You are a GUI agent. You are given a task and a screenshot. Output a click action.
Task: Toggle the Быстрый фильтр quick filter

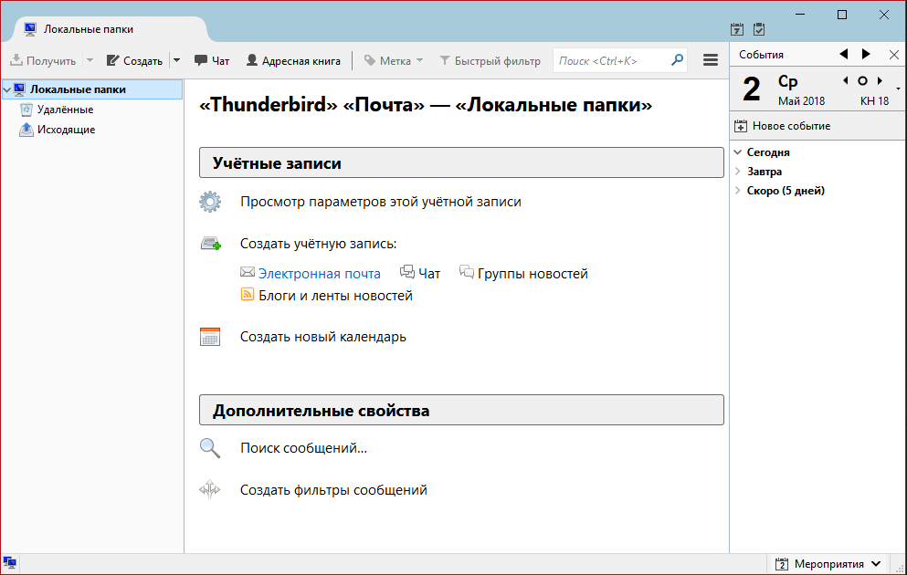pos(490,61)
